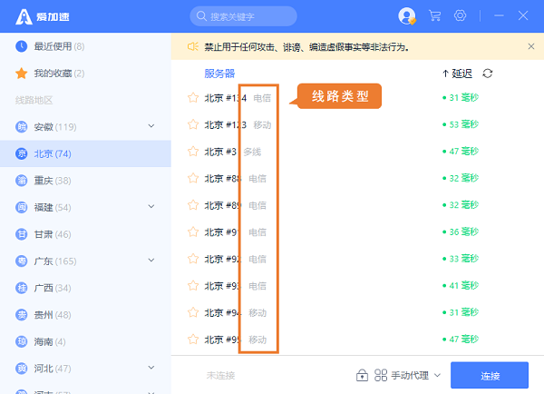Star the 北京 #88 电信 server
Image resolution: width=544 pixels, height=394 pixels.
[x=192, y=179]
